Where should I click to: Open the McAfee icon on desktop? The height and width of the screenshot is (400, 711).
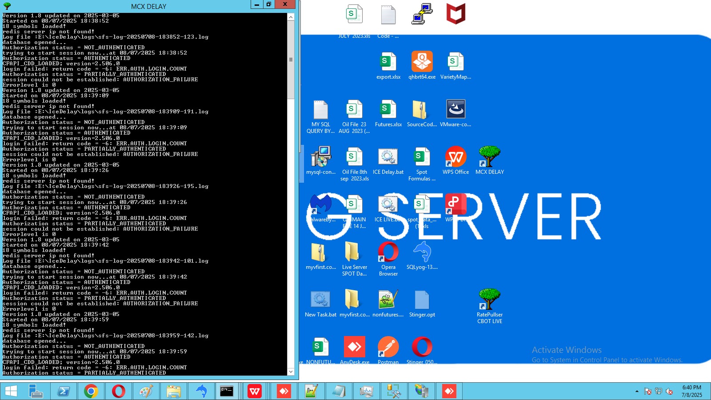click(x=455, y=14)
